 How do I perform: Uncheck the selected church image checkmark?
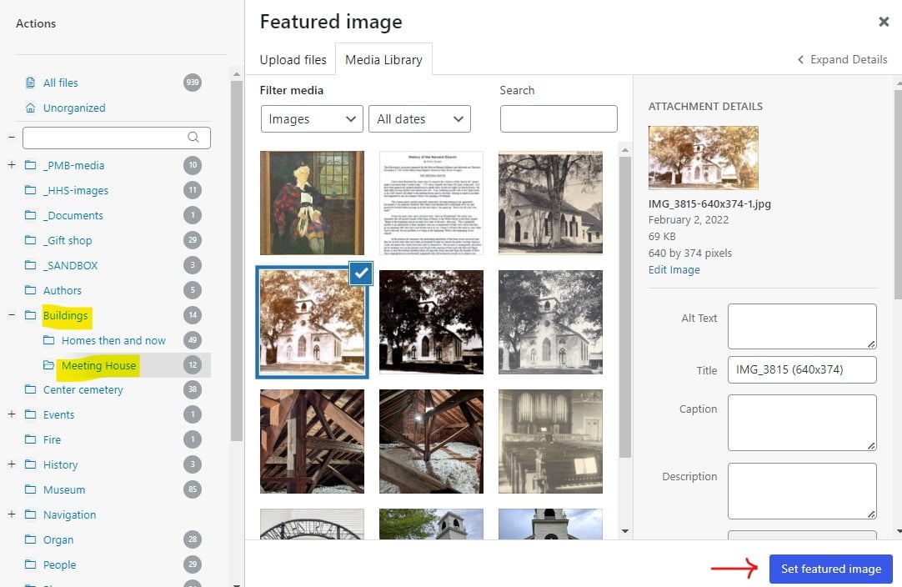pos(361,273)
